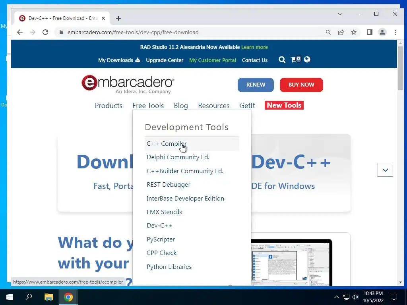Click the browser Back arrow

(20, 32)
